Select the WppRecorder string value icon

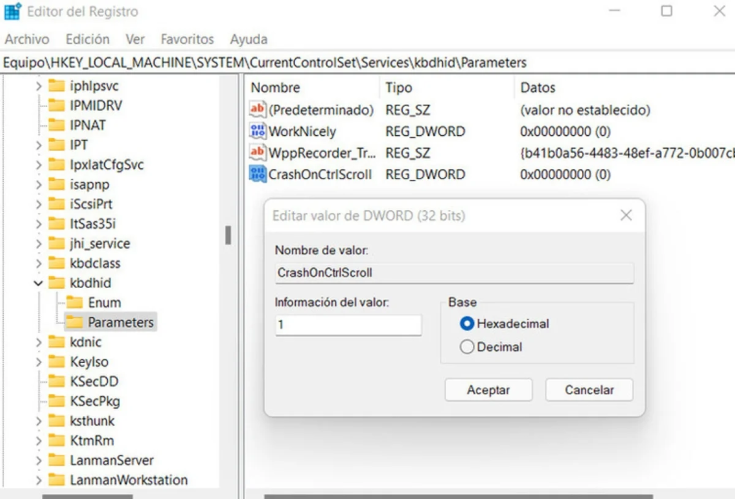(257, 152)
